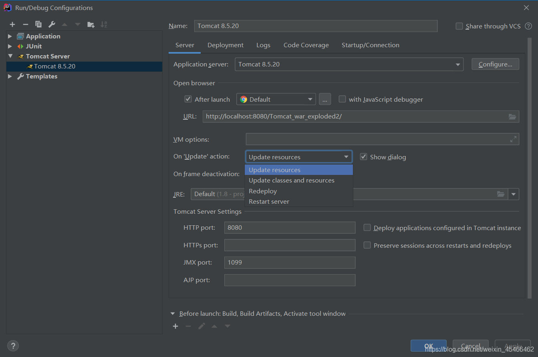Expand JUnit tree node

click(10, 46)
